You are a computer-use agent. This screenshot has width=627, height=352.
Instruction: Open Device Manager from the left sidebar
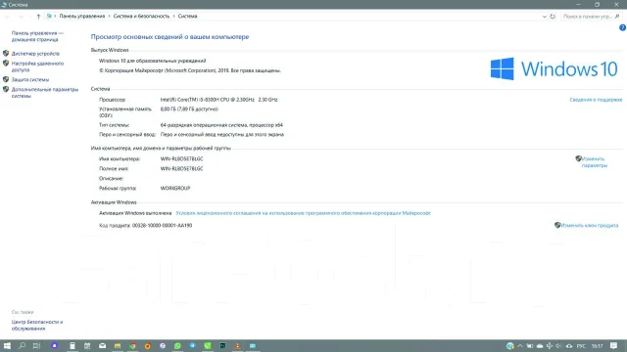pos(35,54)
